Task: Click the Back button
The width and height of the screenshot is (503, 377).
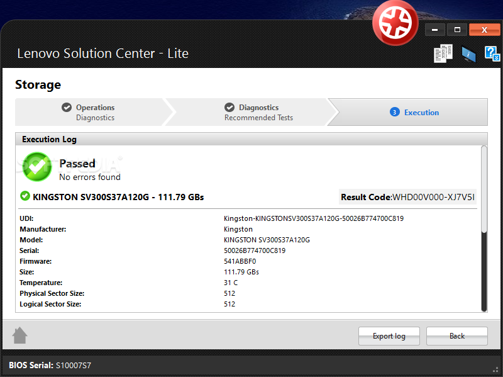Action: (x=457, y=336)
